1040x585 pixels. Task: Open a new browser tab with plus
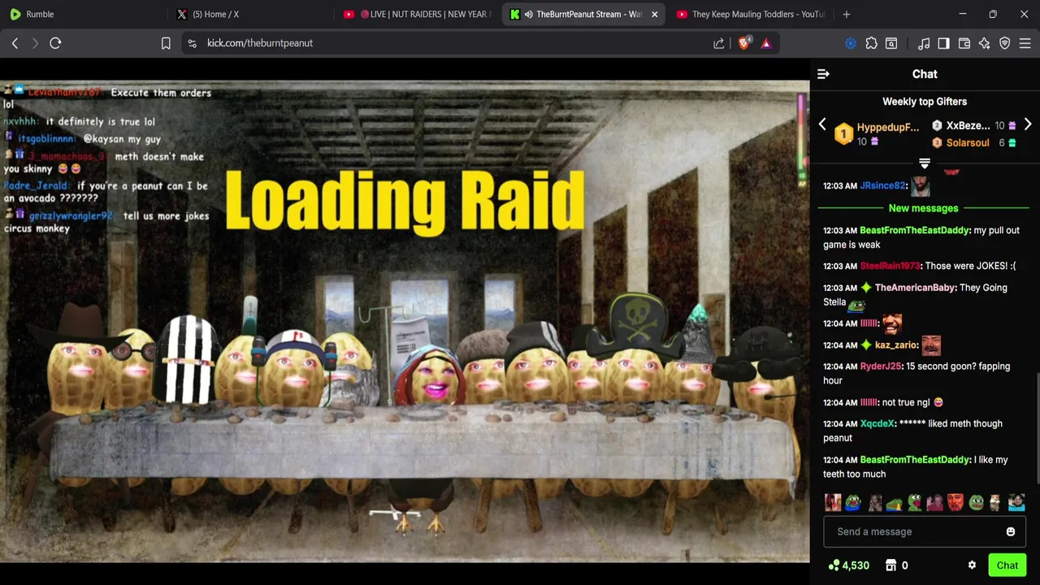847,14
